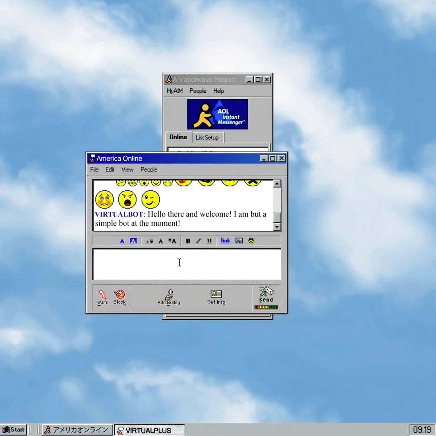This screenshot has height=436, width=436.
Task: Open People menu in America Online window
Action: pos(149,169)
